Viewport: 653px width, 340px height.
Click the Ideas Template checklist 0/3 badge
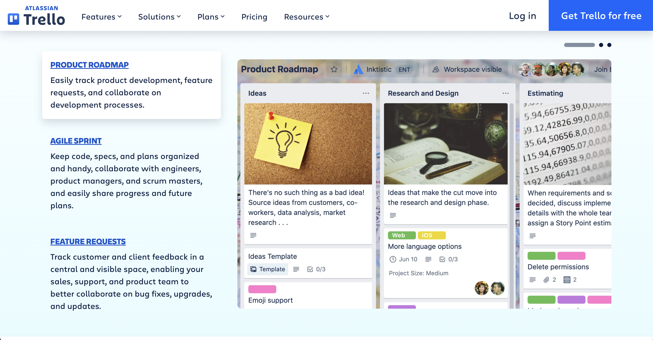pos(316,269)
